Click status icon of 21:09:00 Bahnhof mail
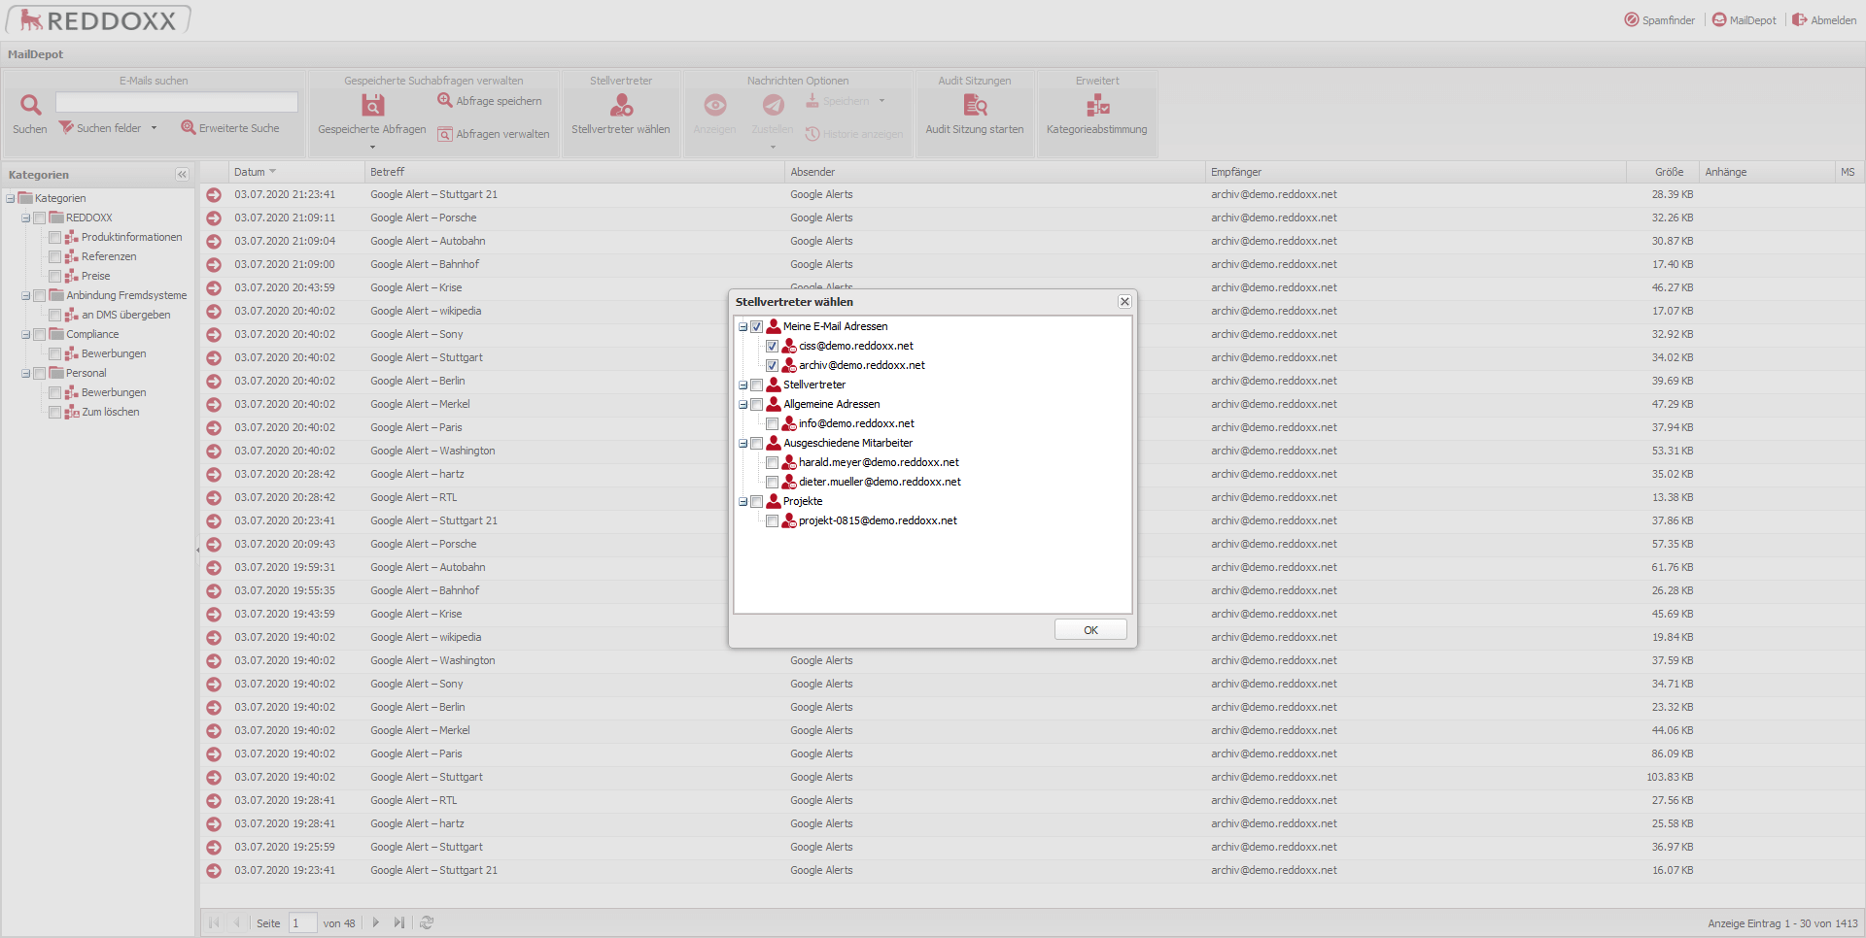 [x=214, y=265]
